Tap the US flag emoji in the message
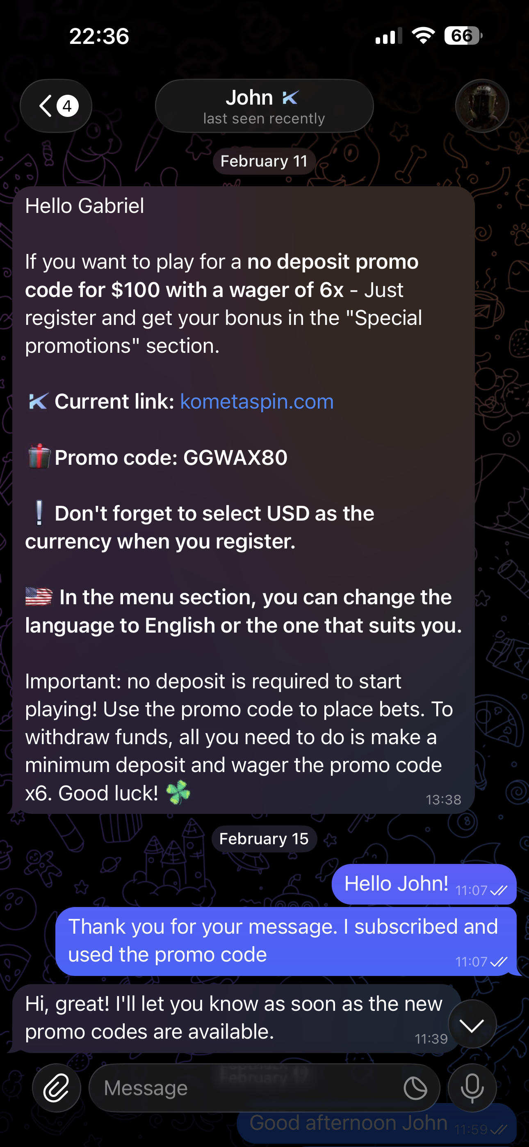529x1147 pixels. [x=39, y=596]
